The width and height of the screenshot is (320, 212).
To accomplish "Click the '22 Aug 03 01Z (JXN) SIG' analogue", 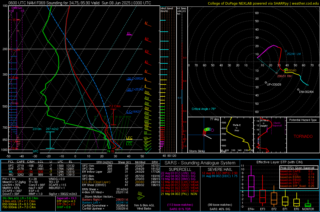I will [x=178, y=173].
